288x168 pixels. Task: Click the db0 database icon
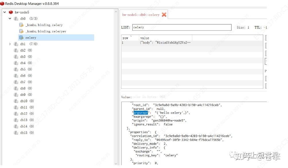pos(16,19)
